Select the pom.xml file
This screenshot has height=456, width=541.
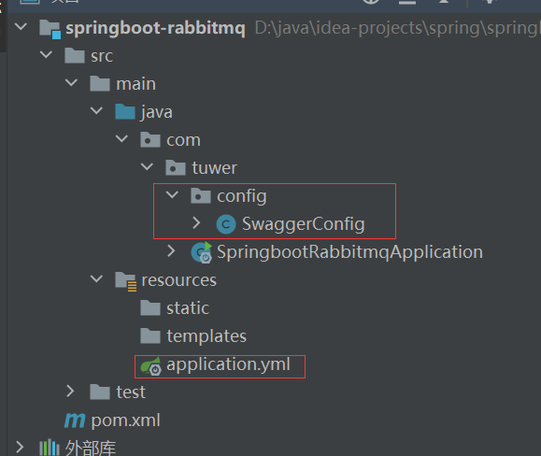coord(125,420)
